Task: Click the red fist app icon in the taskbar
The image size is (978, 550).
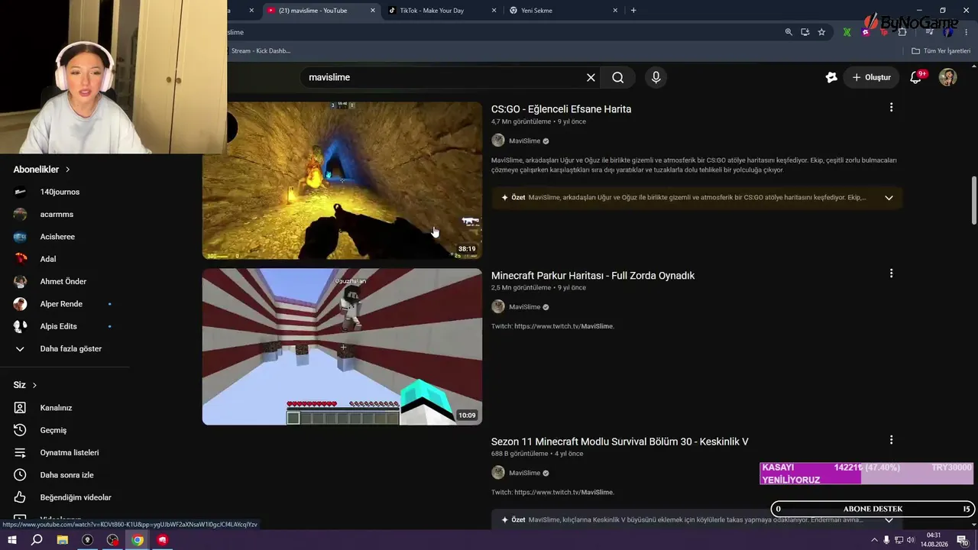Action: (162, 540)
